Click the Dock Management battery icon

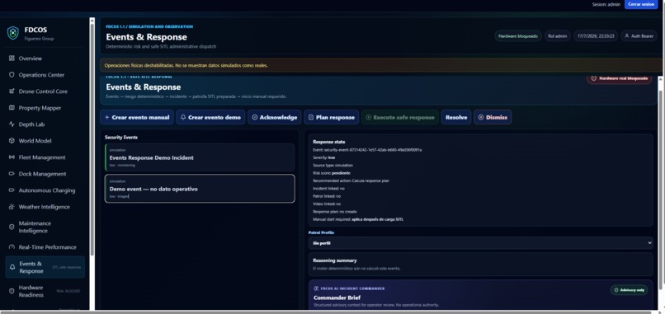pyautogui.click(x=12, y=174)
